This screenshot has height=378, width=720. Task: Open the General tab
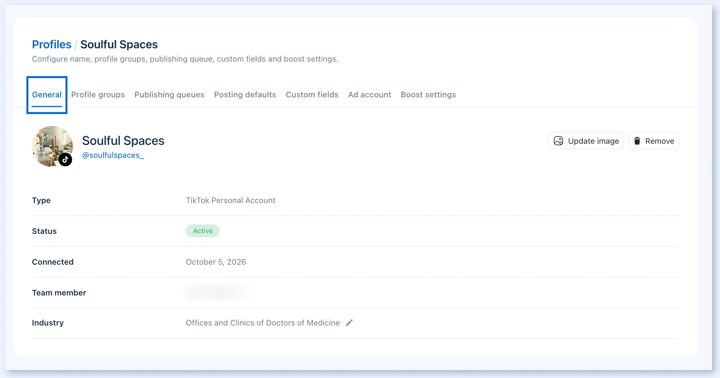(x=47, y=95)
